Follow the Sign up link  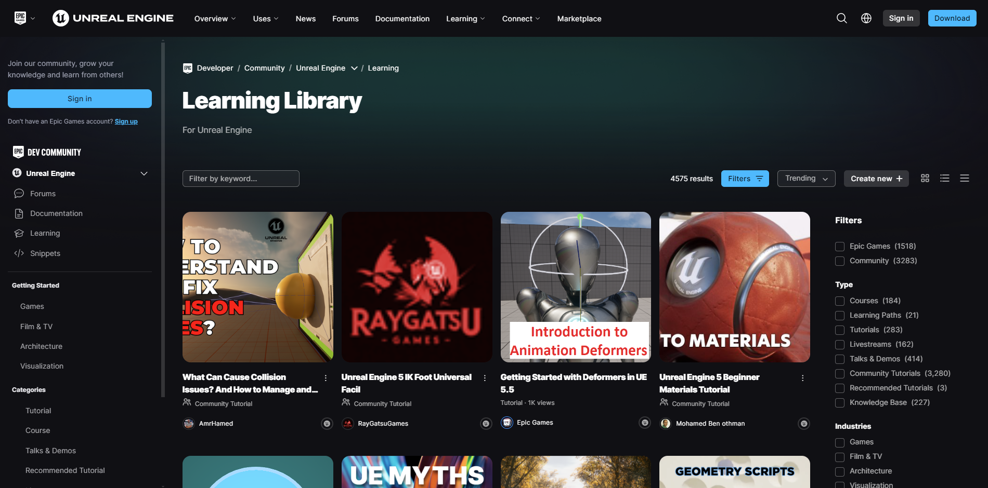[x=126, y=121]
